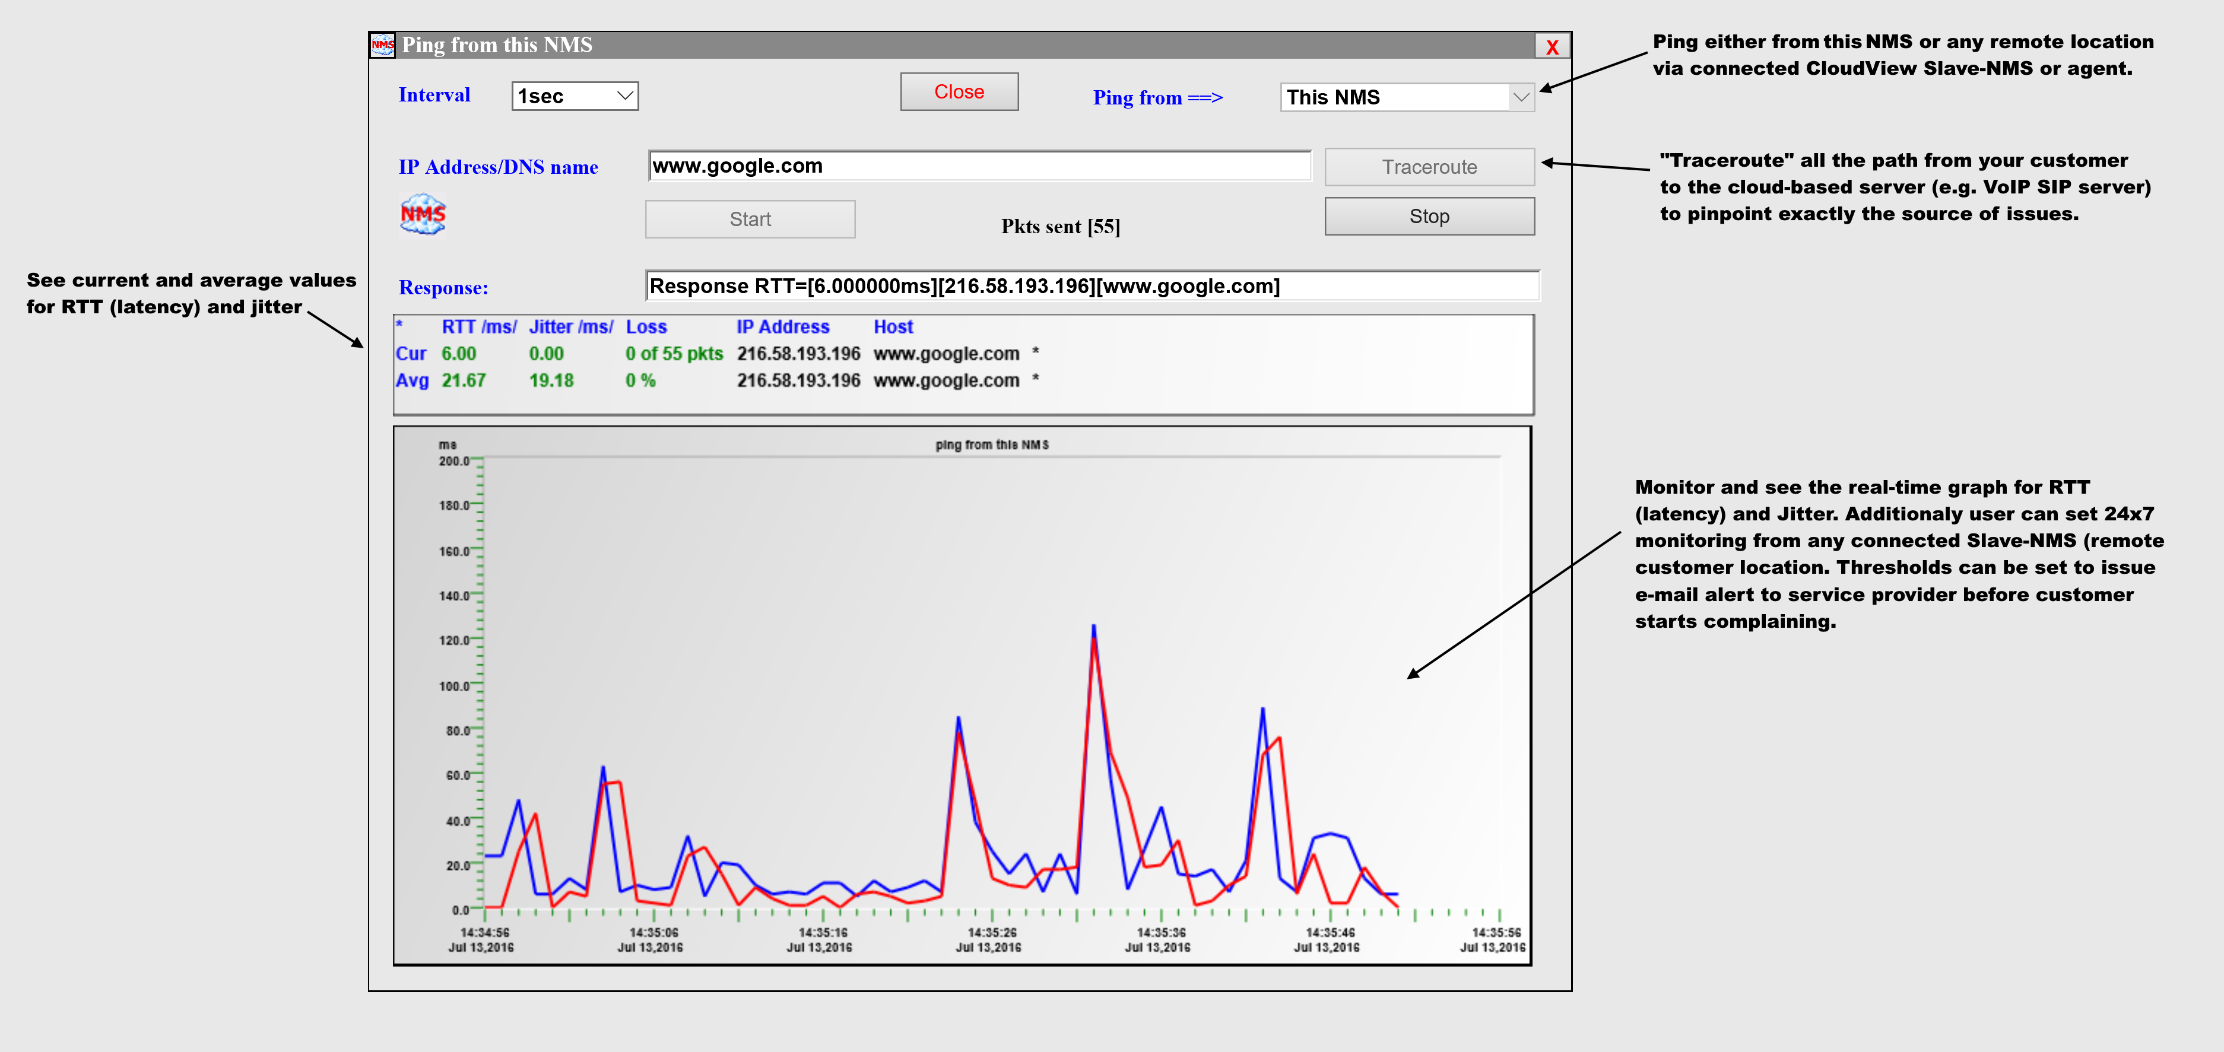Click the NMS cloud logo icon

pyautogui.click(x=423, y=214)
